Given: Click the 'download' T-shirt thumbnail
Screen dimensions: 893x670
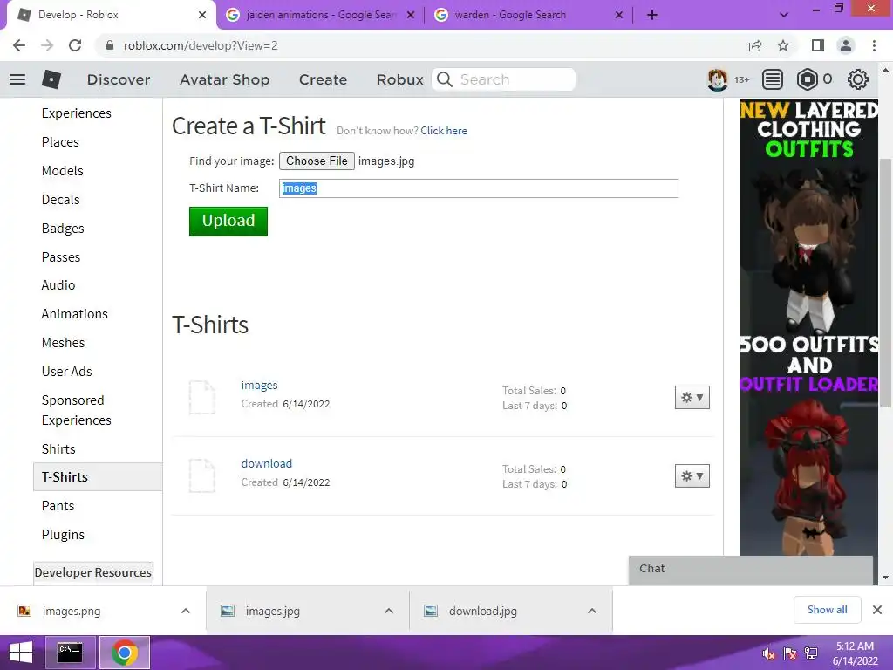Looking at the screenshot, I should pos(202,475).
